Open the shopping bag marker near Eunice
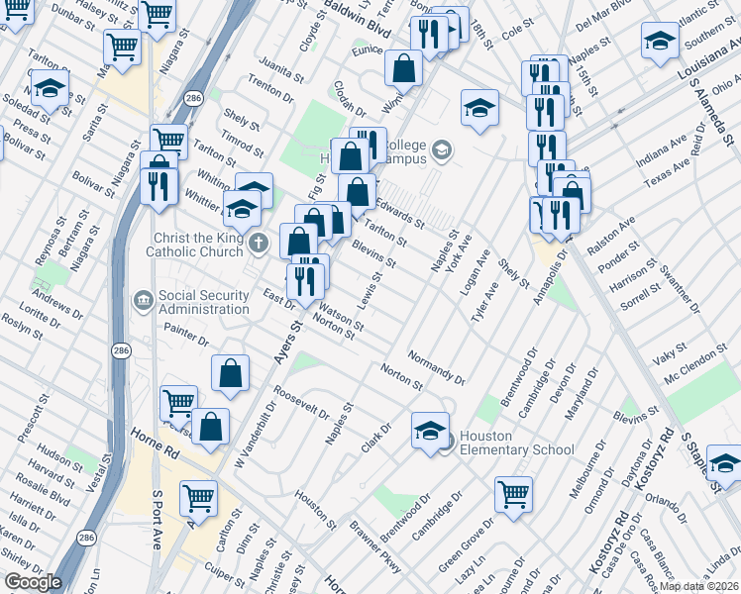741x594 pixels. coord(403,67)
